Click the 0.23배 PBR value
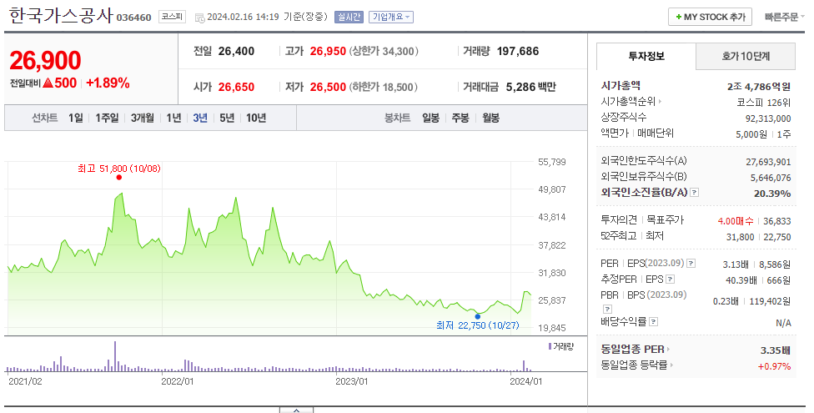 tap(726, 301)
